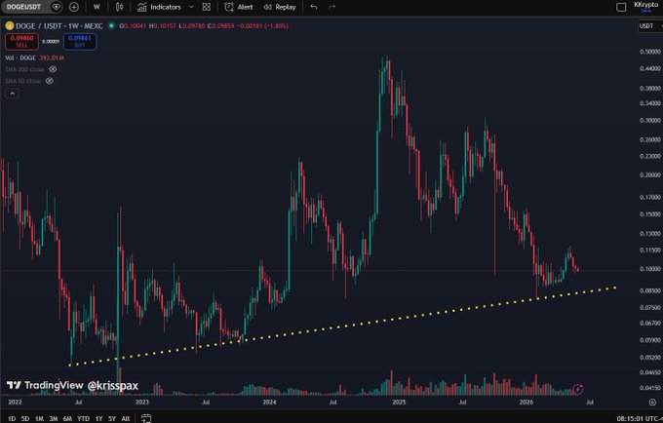Open the go-to-date calendar icon

[x=146, y=418]
